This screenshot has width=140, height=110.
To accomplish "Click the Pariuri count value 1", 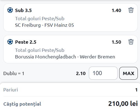I will click(x=136, y=90).
